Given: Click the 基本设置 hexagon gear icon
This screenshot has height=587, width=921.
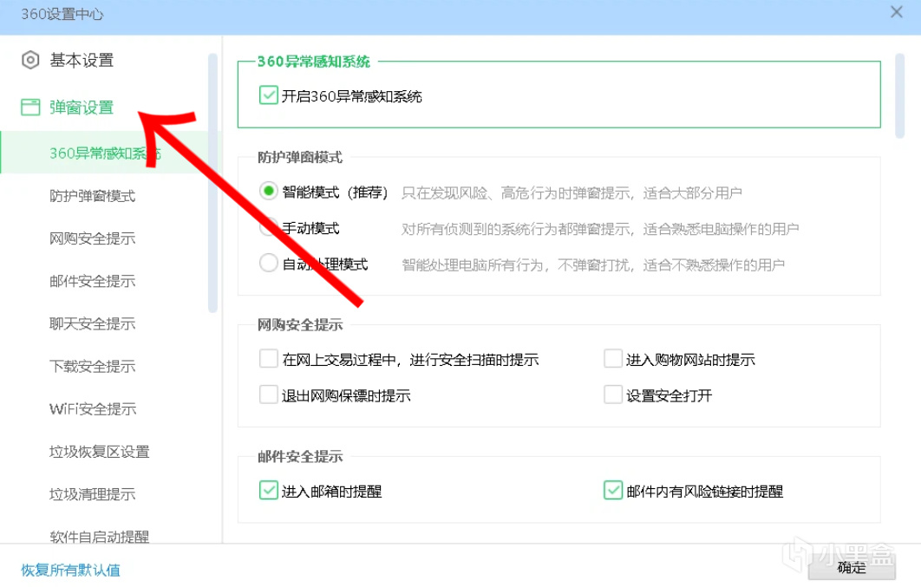Looking at the screenshot, I should [30, 60].
